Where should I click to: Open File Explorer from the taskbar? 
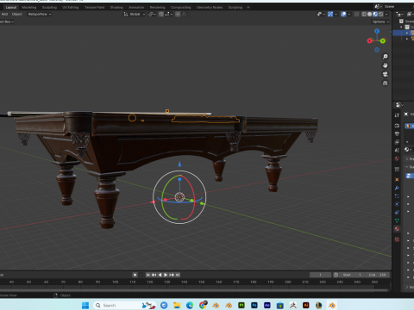[x=177, y=305]
